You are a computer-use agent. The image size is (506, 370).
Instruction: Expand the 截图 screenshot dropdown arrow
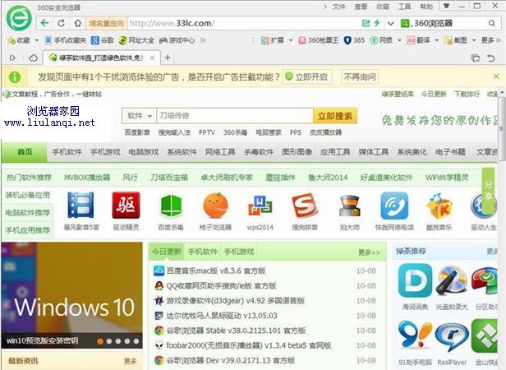474,40
